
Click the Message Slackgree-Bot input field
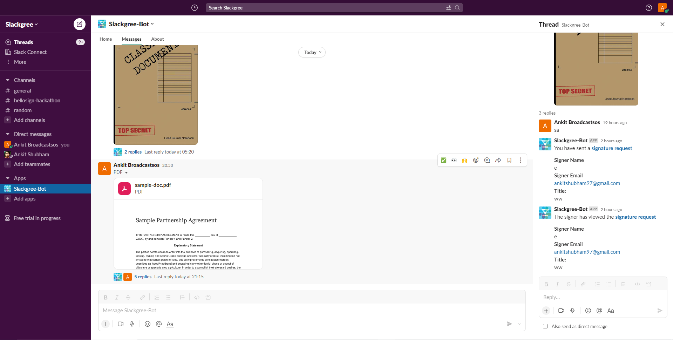[312, 311]
